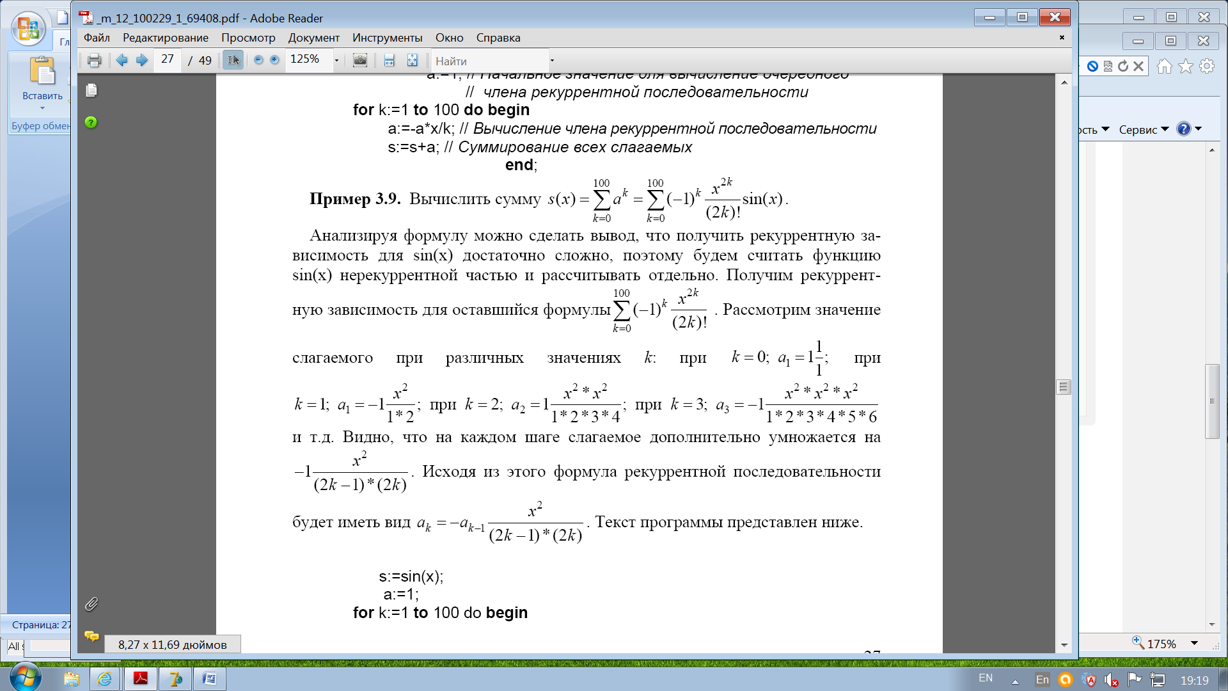Print the document from Adobe Reader toolbar

click(x=94, y=61)
